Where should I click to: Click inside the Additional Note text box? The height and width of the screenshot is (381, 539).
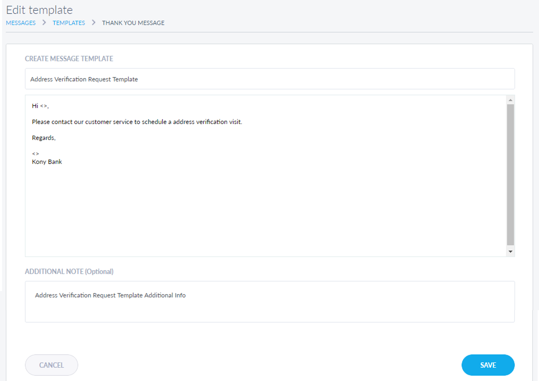(x=269, y=302)
